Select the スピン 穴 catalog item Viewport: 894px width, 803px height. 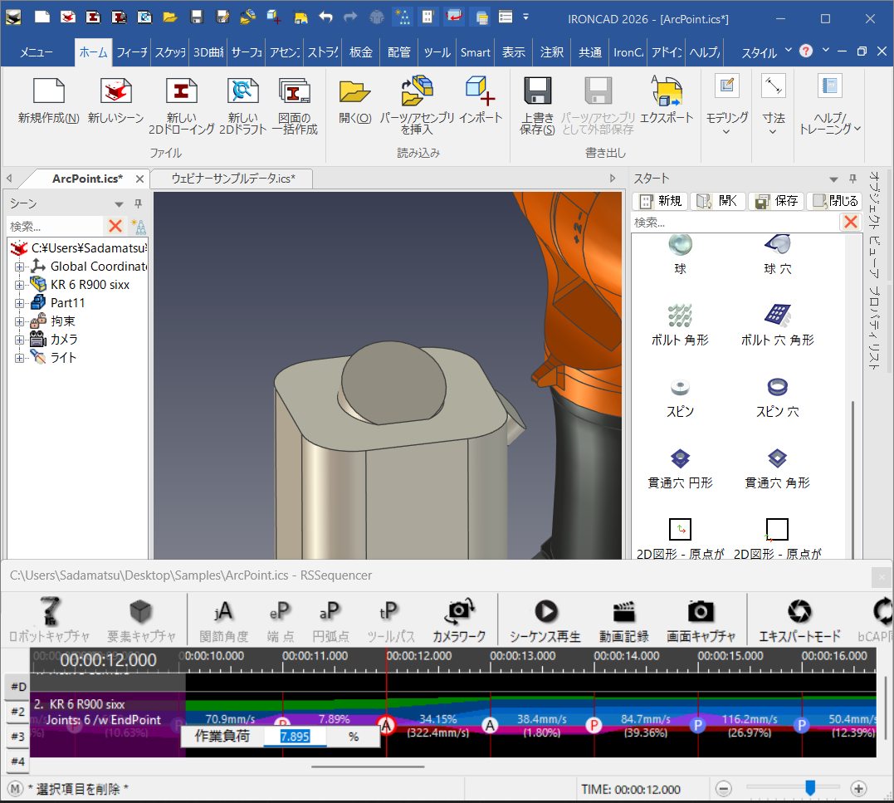coord(778,396)
